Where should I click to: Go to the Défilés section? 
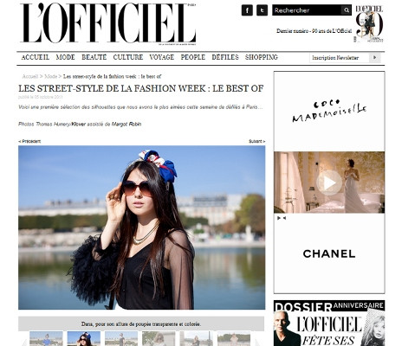pyautogui.click(x=225, y=57)
